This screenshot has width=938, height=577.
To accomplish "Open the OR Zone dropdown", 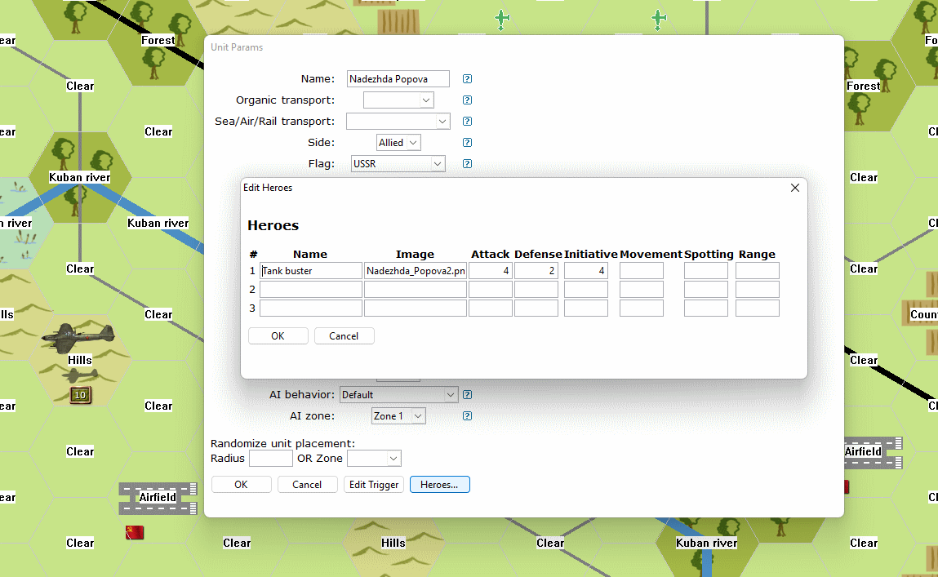I will [374, 459].
